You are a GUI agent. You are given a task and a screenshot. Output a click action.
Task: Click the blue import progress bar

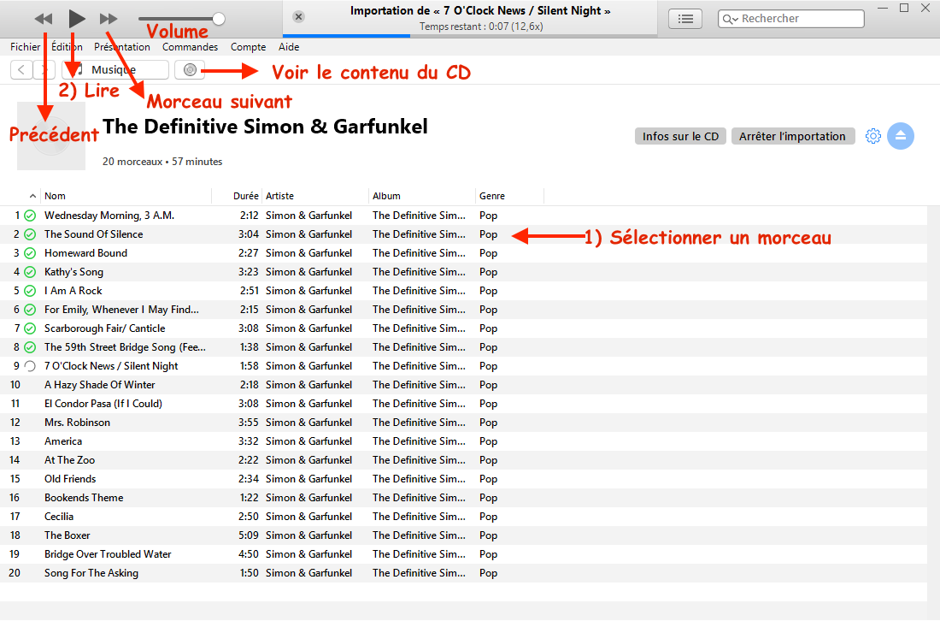pos(346,36)
